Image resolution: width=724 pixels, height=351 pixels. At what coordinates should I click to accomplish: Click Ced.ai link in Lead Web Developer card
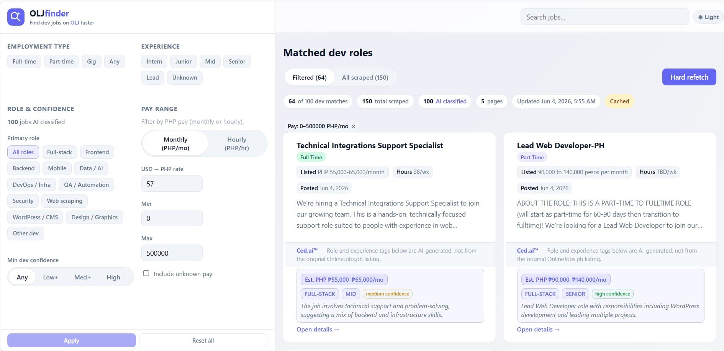coord(527,251)
